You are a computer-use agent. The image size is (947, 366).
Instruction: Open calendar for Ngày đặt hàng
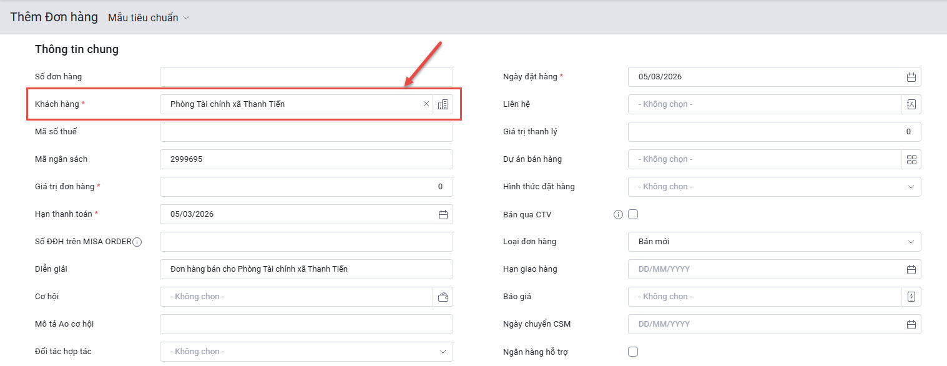coord(911,77)
